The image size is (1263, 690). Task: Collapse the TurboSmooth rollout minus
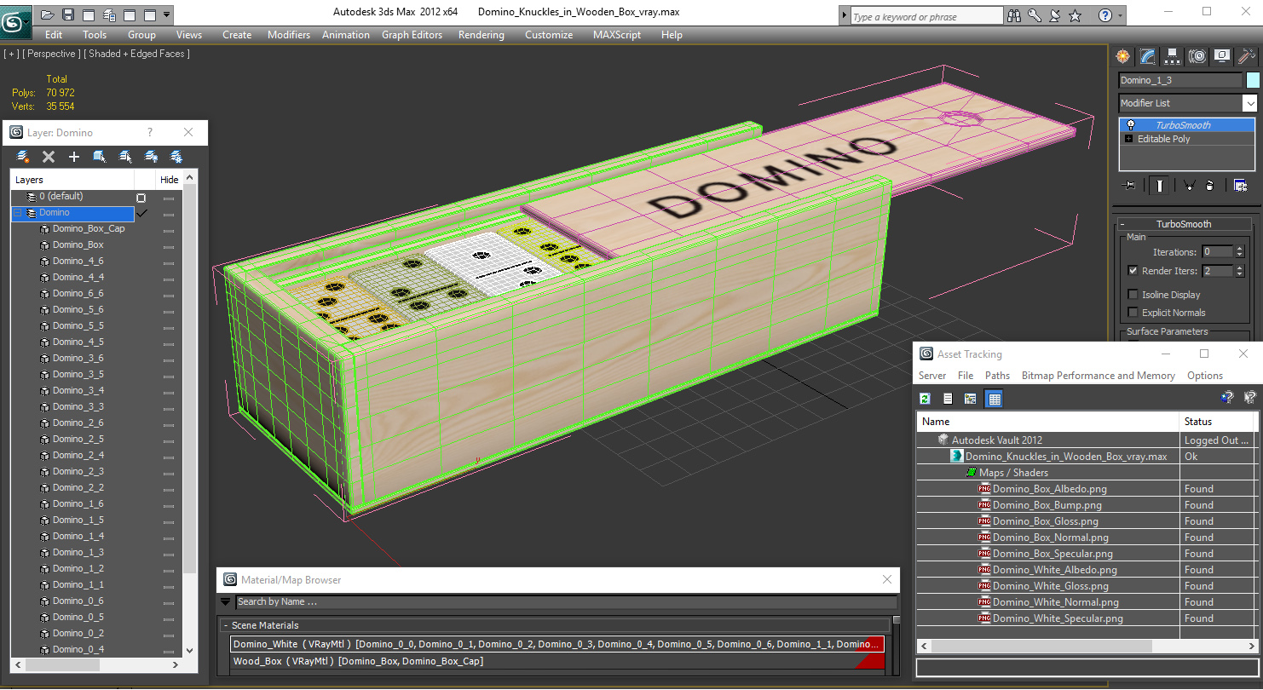pyautogui.click(x=1122, y=224)
